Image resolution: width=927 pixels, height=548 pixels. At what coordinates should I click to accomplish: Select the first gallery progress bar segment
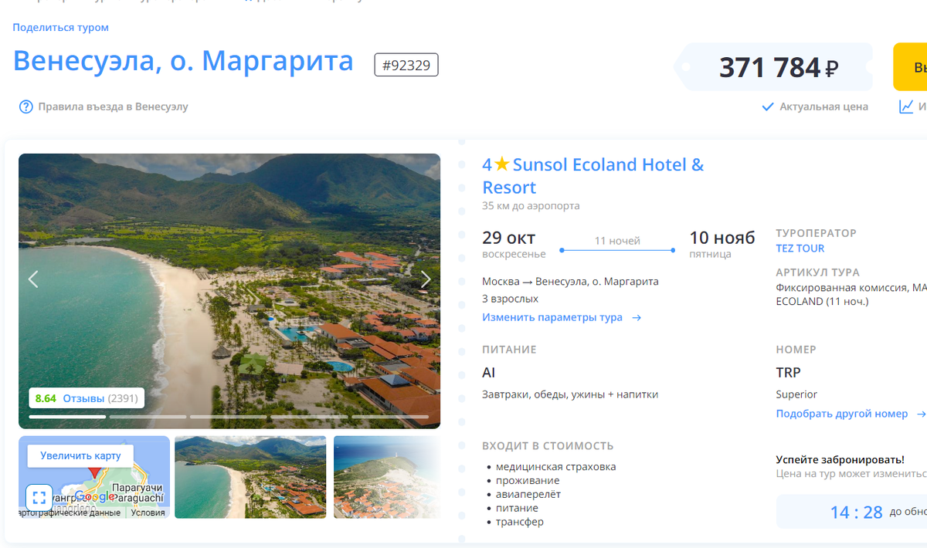click(x=67, y=417)
